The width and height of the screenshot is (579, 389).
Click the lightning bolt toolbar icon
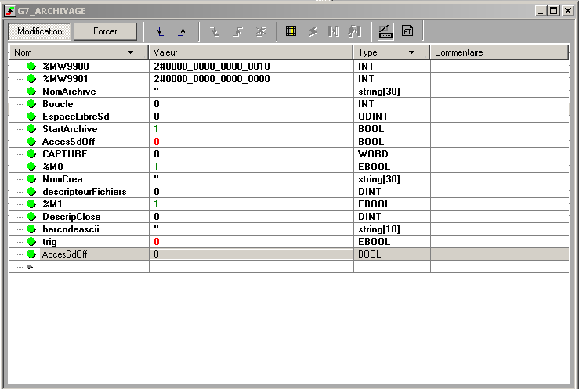click(x=313, y=31)
